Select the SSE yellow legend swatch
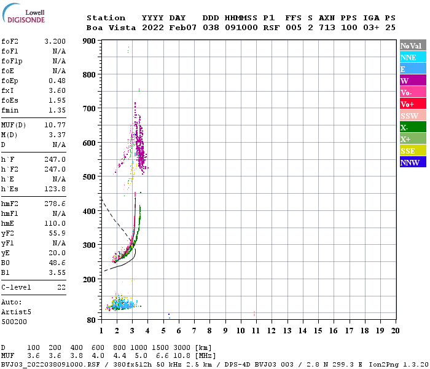 pyautogui.click(x=413, y=151)
